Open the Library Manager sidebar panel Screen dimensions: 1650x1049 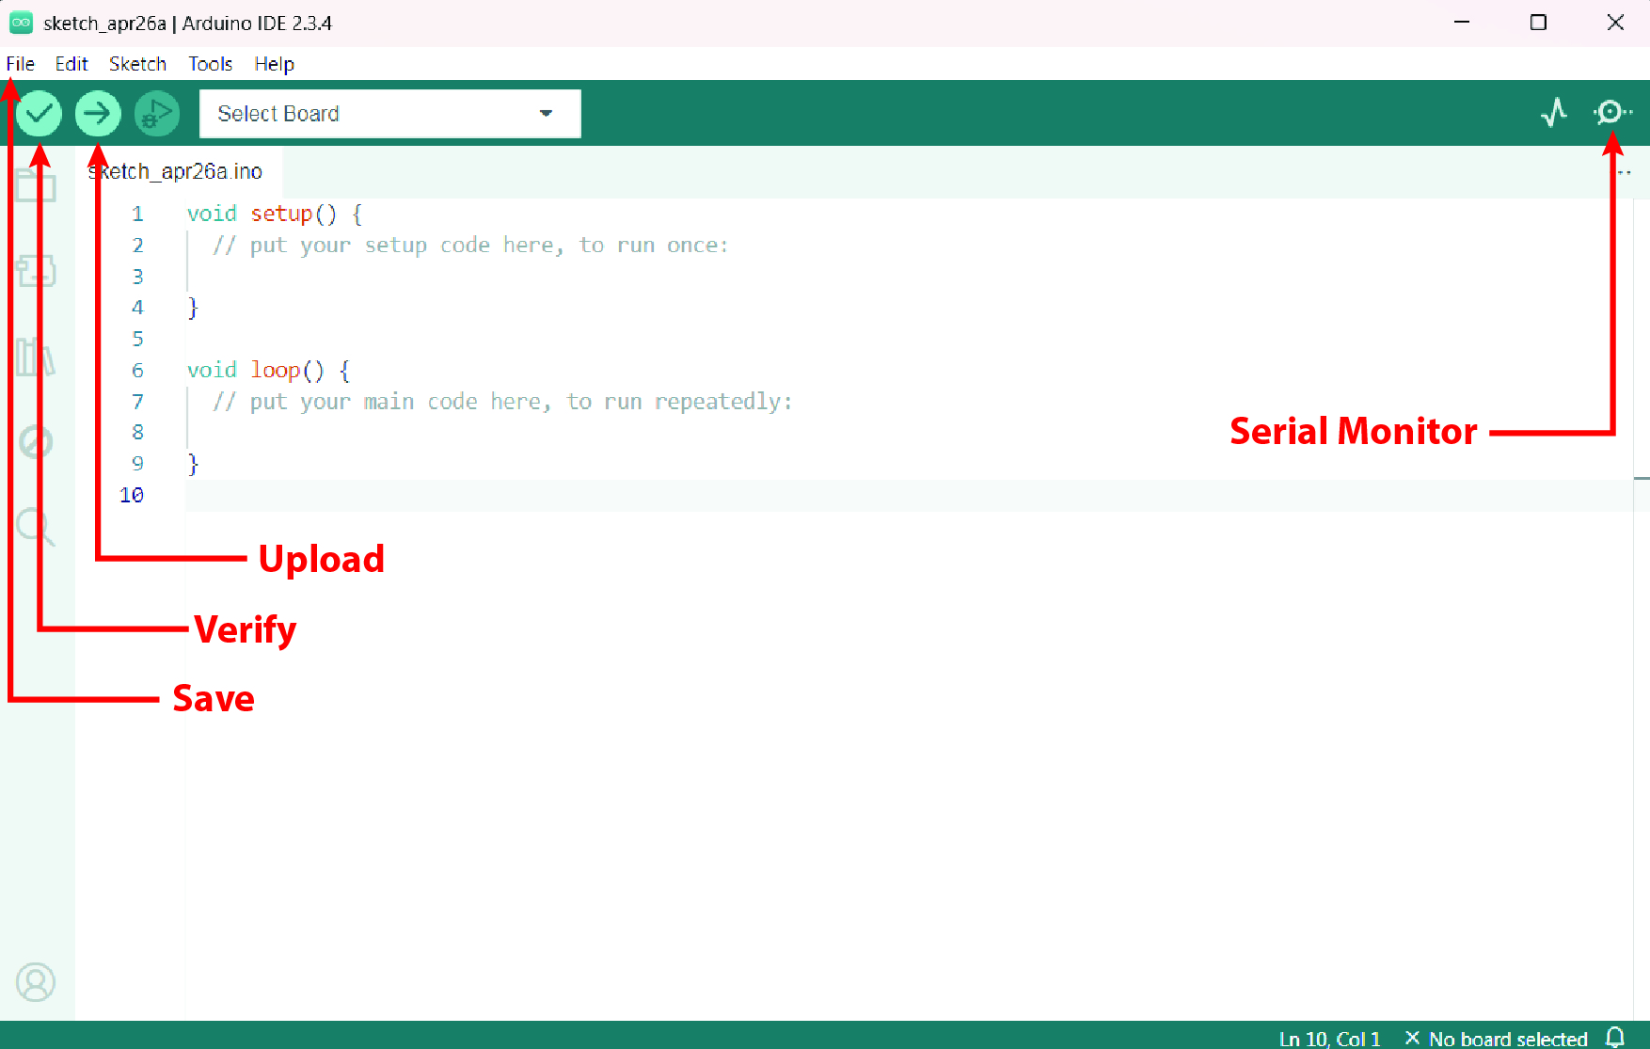[x=36, y=357]
